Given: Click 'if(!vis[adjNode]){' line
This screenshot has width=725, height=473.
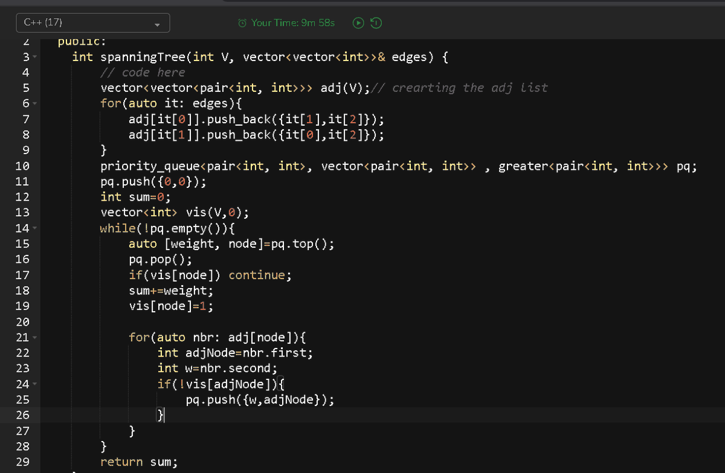Looking at the screenshot, I should point(221,384).
